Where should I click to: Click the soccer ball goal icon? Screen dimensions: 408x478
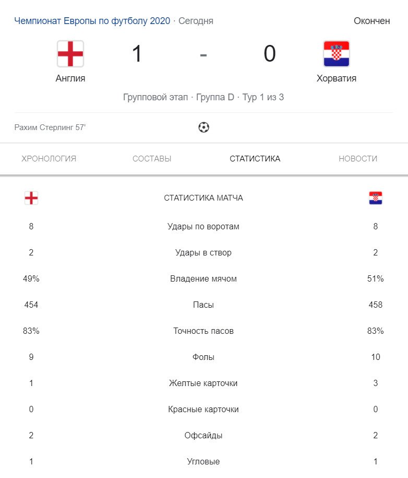click(x=203, y=127)
